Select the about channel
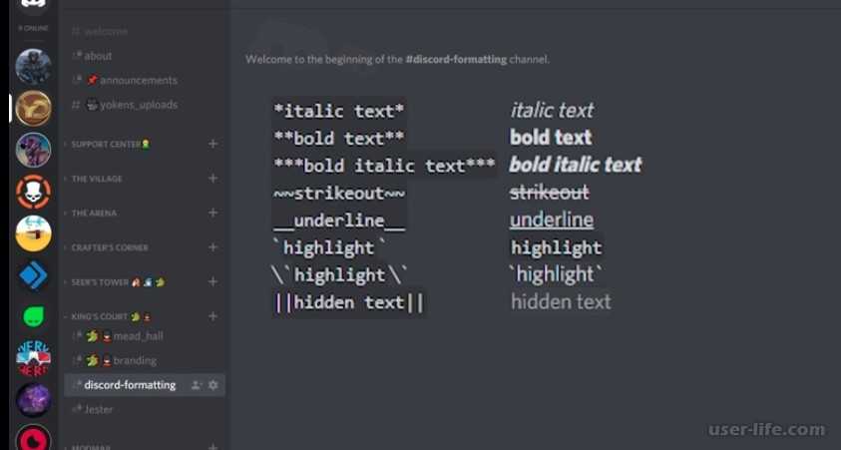 [x=92, y=56]
